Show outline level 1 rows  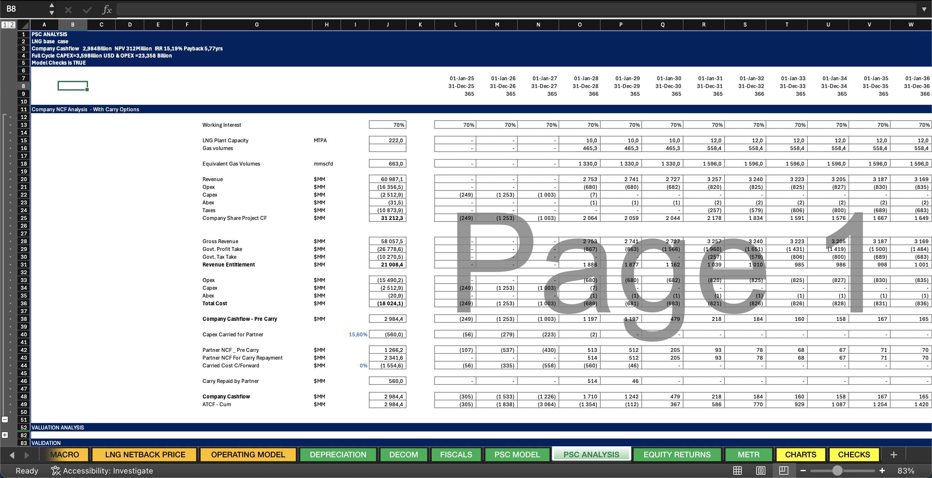5,25
